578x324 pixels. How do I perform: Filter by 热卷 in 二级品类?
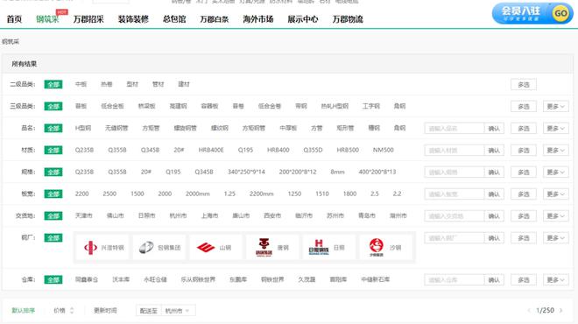pos(107,84)
